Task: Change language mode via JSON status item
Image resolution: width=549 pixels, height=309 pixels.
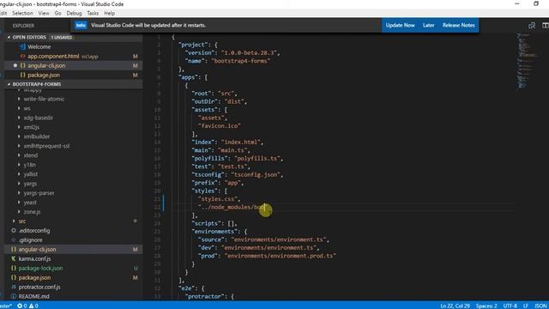Action: click(540, 306)
